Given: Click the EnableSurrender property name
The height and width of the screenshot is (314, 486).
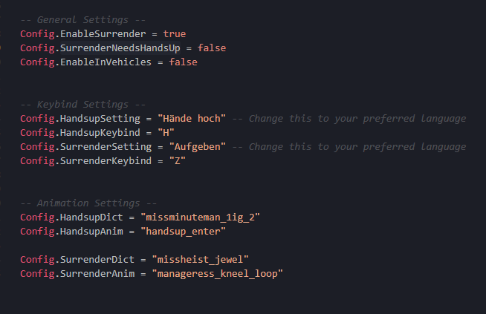Looking at the screenshot, I should point(103,33).
